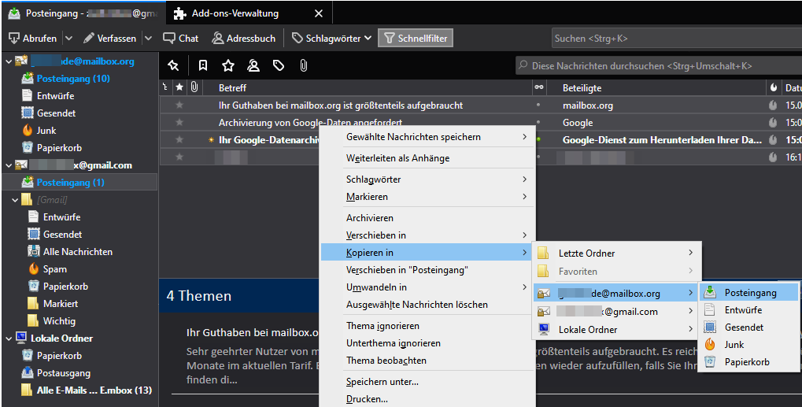The width and height of the screenshot is (802, 407).
Task: Choose 'Thema beobachten' in context menu
Action: coord(427,361)
